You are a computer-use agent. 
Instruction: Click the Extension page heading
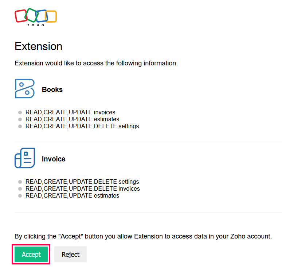click(38, 46)
